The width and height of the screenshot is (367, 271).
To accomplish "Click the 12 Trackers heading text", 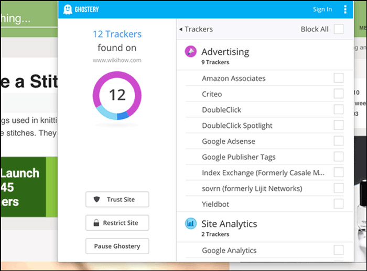I will pyautogui.click(x=117, y=34).
